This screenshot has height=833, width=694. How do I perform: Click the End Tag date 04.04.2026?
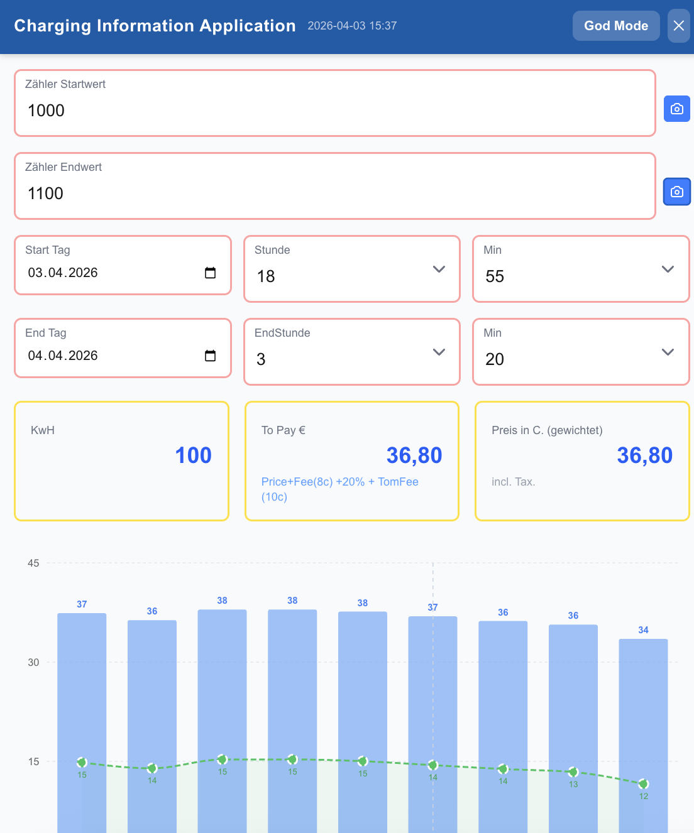pos(63,356)
